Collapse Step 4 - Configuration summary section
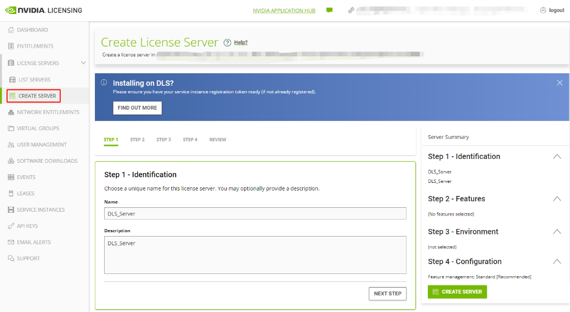The image size is (570, 312). click(x=556, y=262)
